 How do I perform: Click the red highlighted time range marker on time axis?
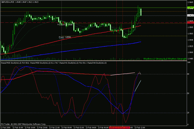click(120, 127)
